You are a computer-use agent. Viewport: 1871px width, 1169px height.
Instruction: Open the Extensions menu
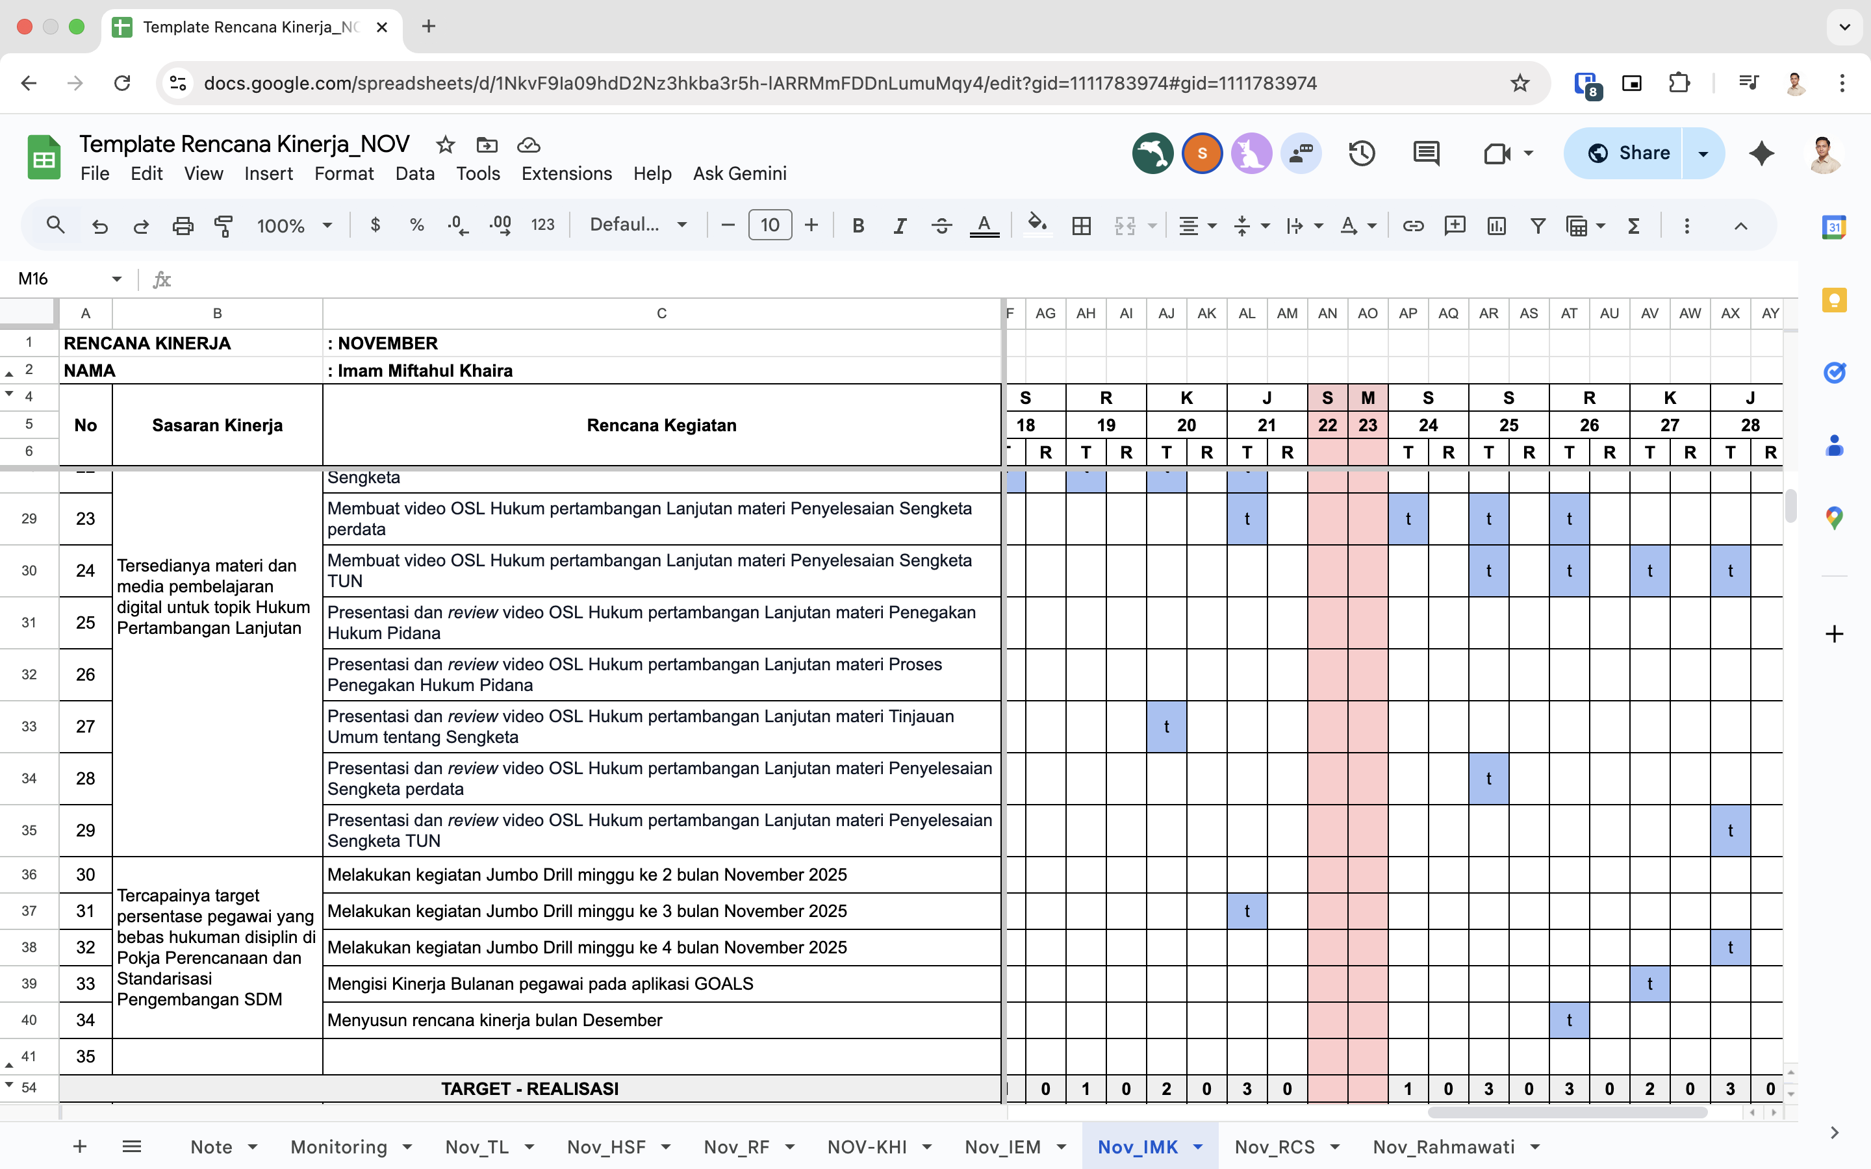click(x=566, y=173)
